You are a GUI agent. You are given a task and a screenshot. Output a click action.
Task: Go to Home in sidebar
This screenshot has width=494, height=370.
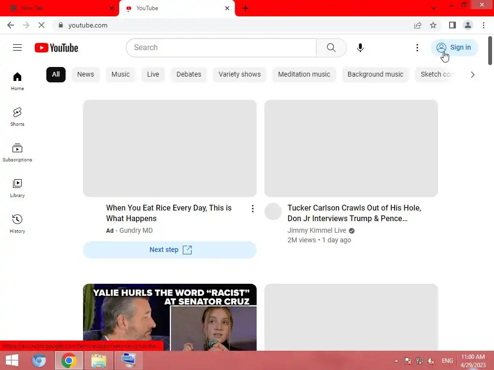click(x=17, y=81)
